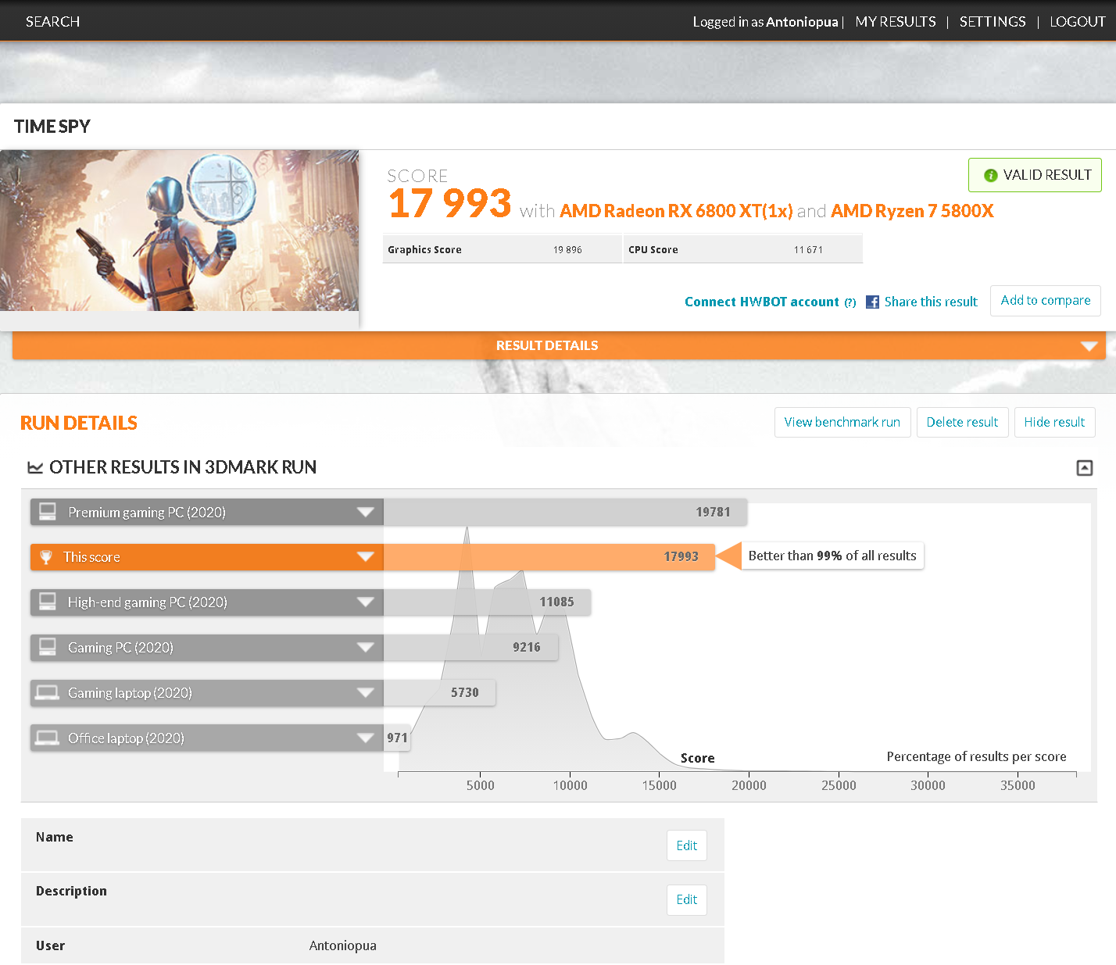This screenshot has height=965, width=1116.
Task: Expand the RESULT DETAILS bar
Action: (x=559, y=345)
